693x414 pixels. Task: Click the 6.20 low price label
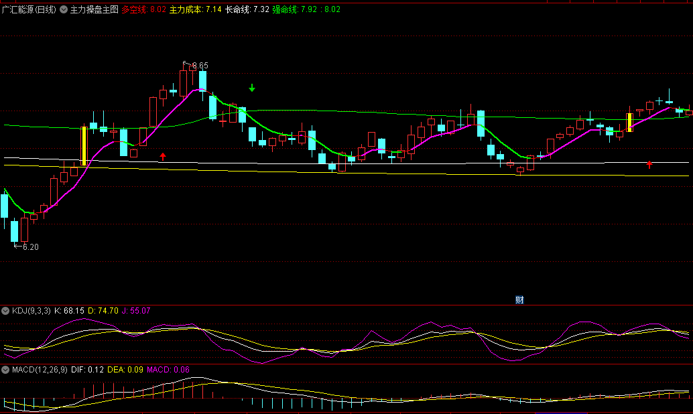(30, 247)
